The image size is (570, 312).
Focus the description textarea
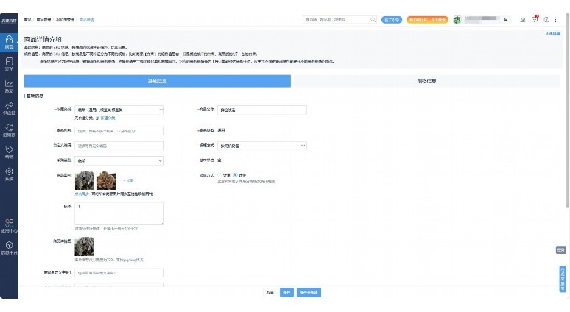point(119,213)
